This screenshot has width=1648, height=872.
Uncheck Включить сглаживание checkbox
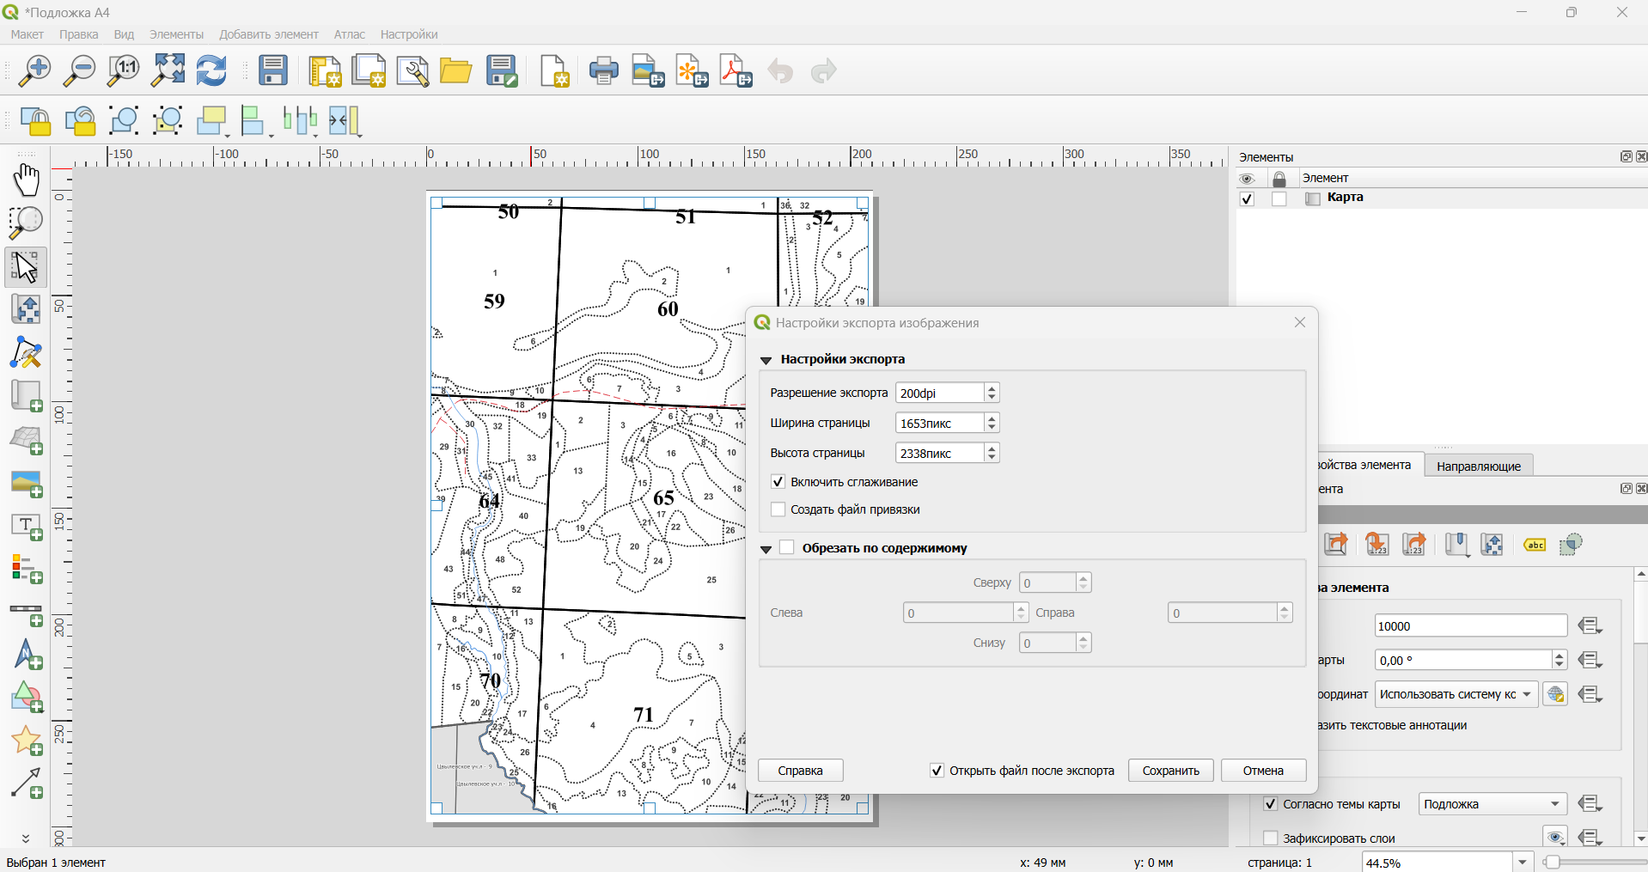(778, 482)
